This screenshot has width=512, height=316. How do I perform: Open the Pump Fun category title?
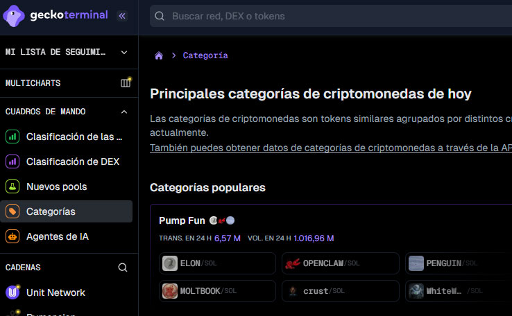click(x=182, y=221)
